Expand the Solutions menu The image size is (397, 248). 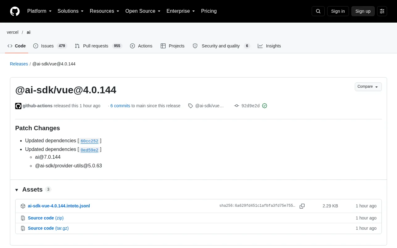71,11
